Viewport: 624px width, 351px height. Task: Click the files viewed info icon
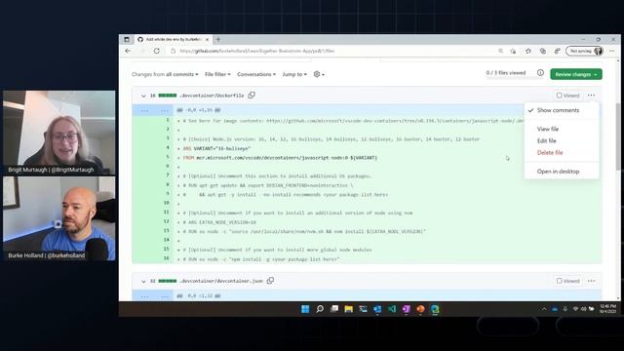[540, 73]
